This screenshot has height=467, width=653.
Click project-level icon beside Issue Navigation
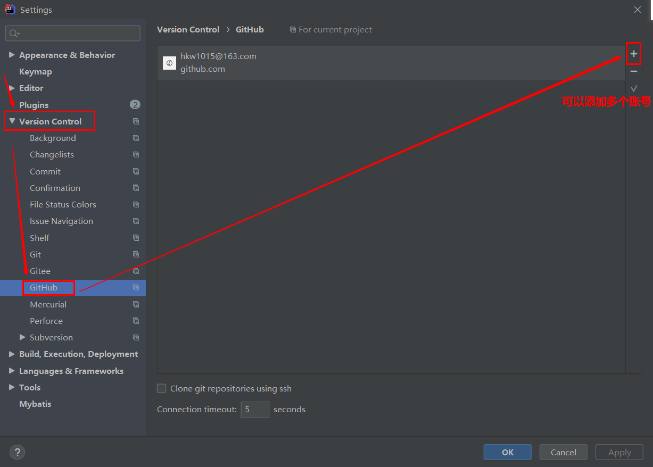coord(136,221)
